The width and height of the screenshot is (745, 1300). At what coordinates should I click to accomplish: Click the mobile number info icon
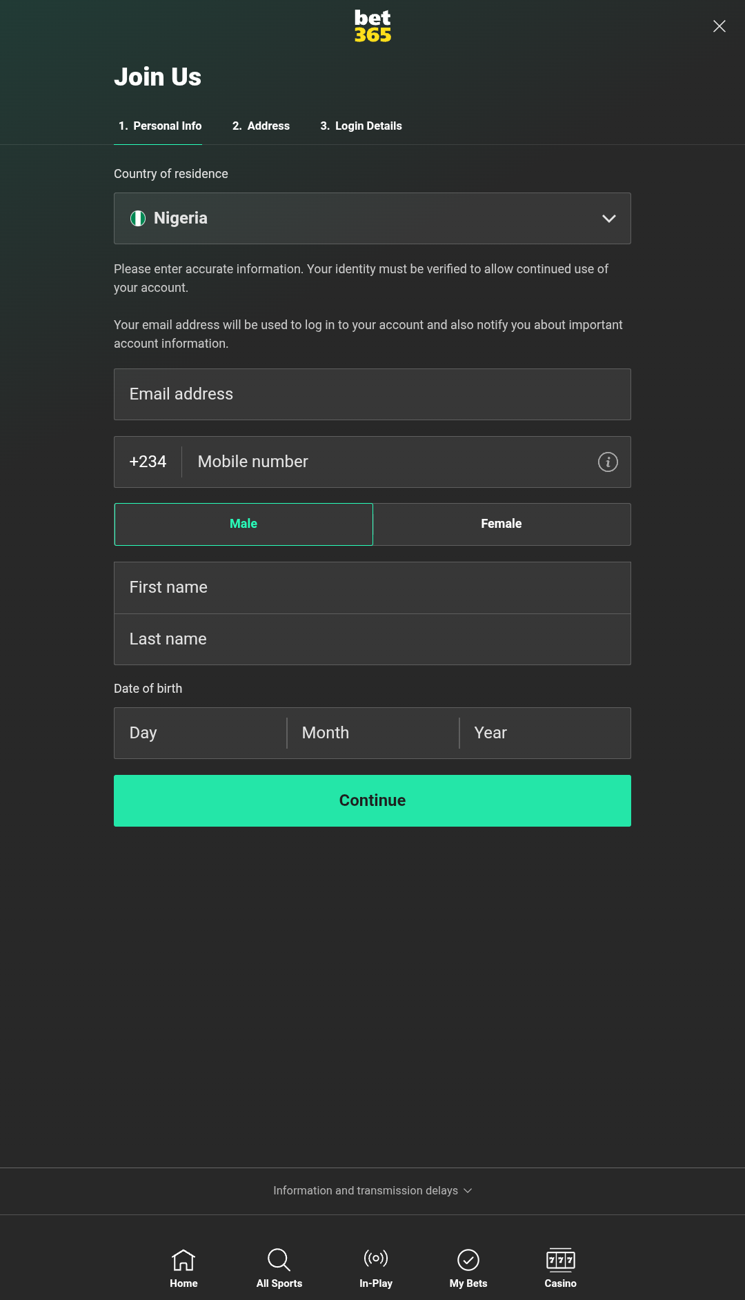click(607, 462)
